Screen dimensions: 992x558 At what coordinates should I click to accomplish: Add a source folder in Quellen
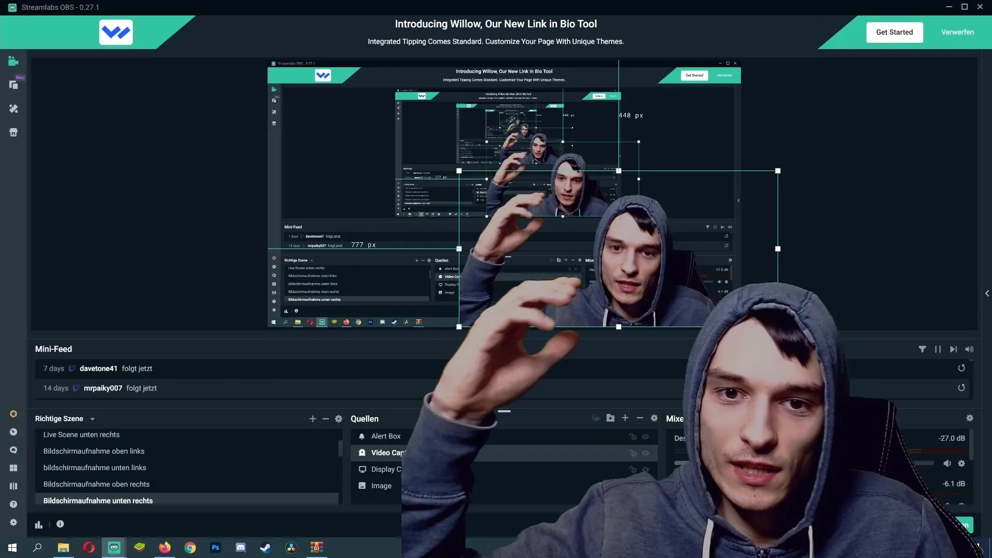tap(610, 418)
